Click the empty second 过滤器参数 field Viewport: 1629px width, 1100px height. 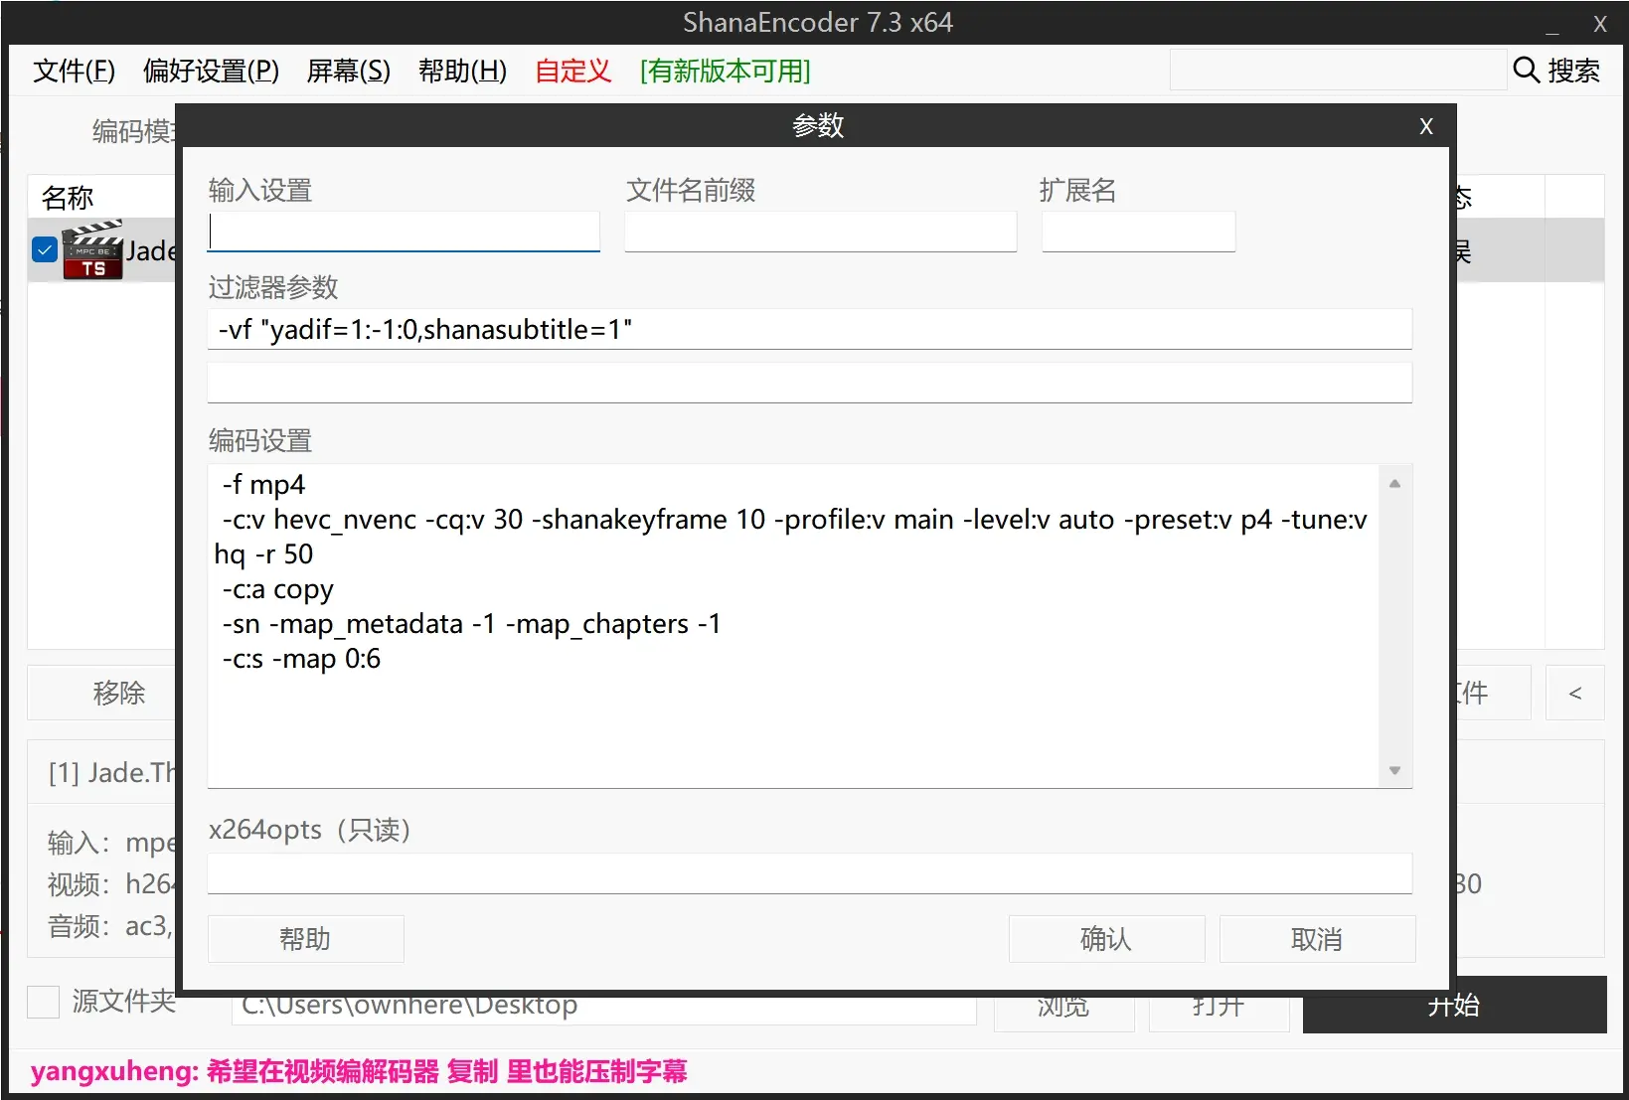[809, 383]
